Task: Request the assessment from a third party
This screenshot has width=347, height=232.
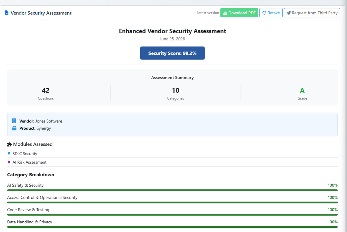Action: [x=312, y=13]
